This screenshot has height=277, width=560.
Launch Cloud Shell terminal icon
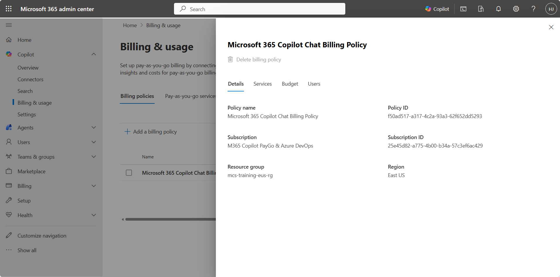coord(463,9)
